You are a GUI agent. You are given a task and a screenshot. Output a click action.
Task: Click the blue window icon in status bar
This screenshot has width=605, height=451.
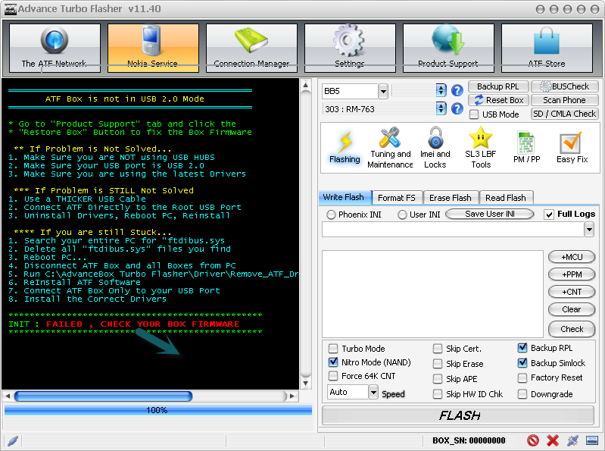[592, 440]
